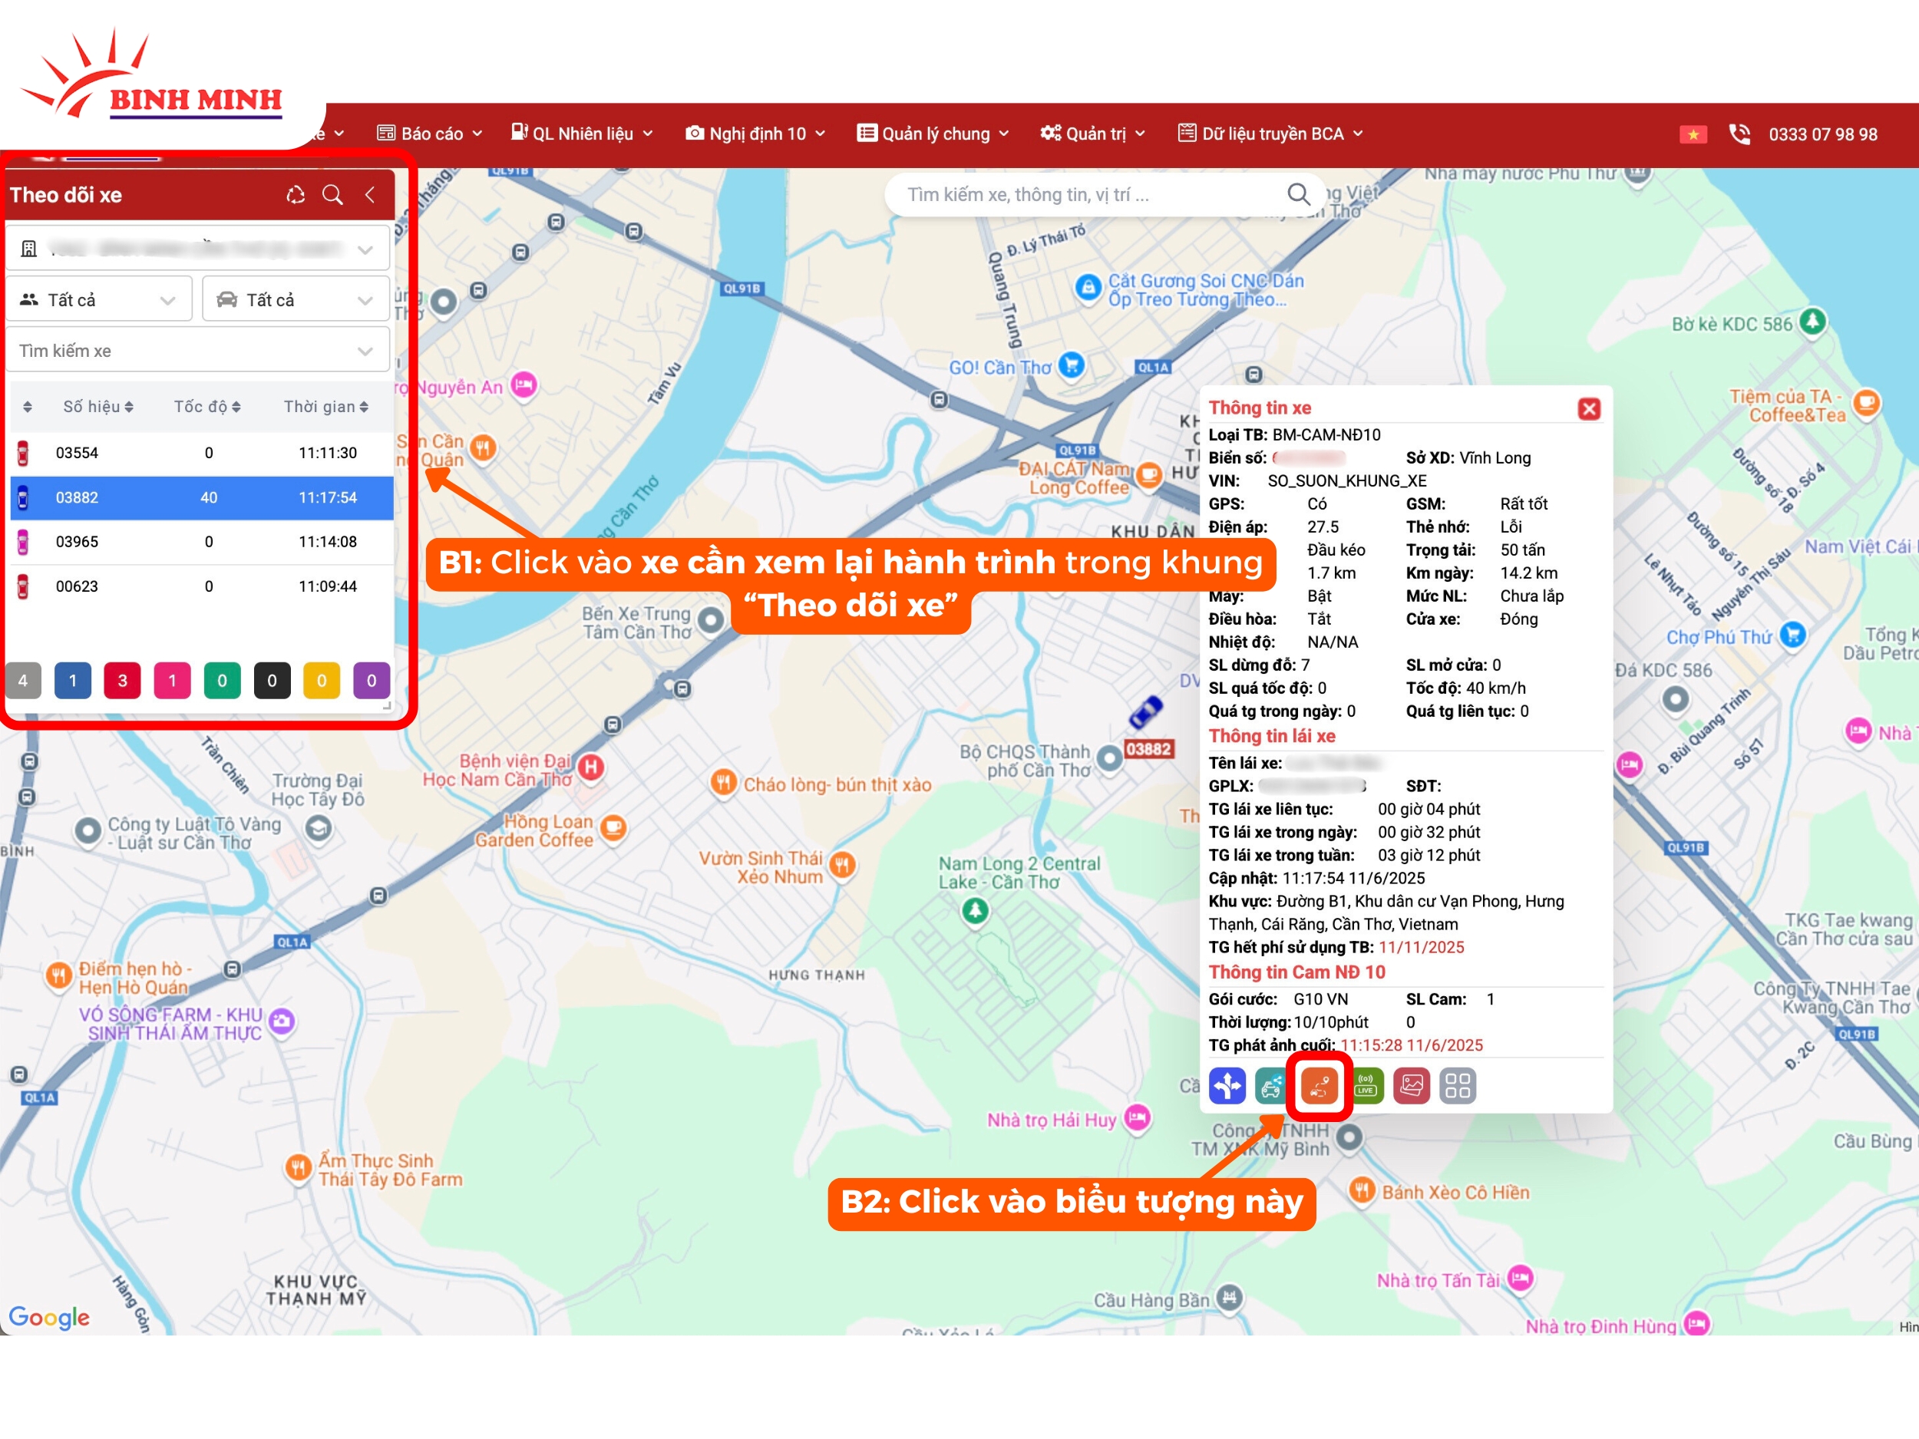Screen dimensions: 1919x1439
Task: Click the refresh vehicle list icon
Action: click(x=296, y=195)
